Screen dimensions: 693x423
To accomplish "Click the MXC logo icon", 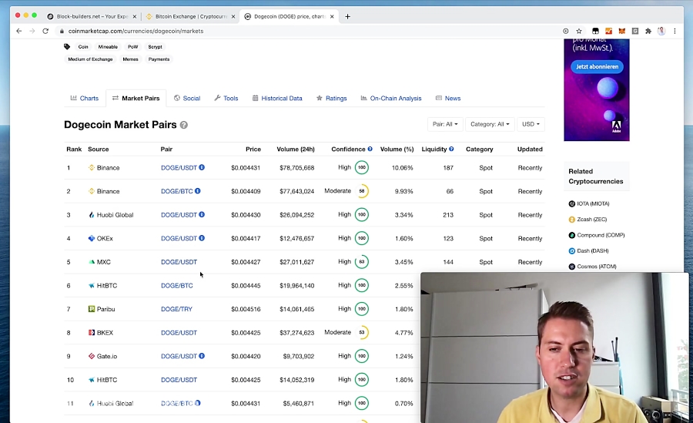I will pyautogui.click(x=92, y=262).
